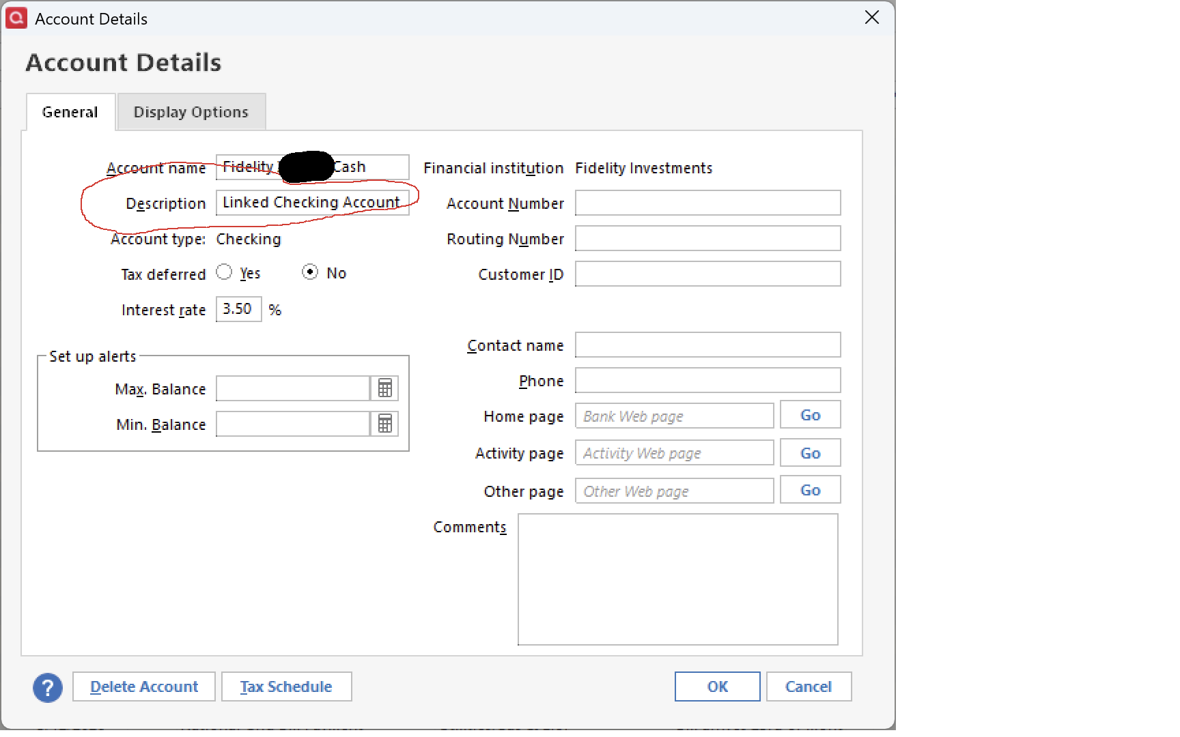The height and width of the screenshot is (737, 1180).
Task: Click inside the Comments text area
Action: coord(678,579)
